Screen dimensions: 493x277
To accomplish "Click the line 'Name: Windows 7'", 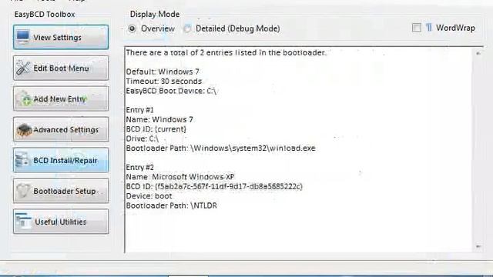I will coord(159,120).
